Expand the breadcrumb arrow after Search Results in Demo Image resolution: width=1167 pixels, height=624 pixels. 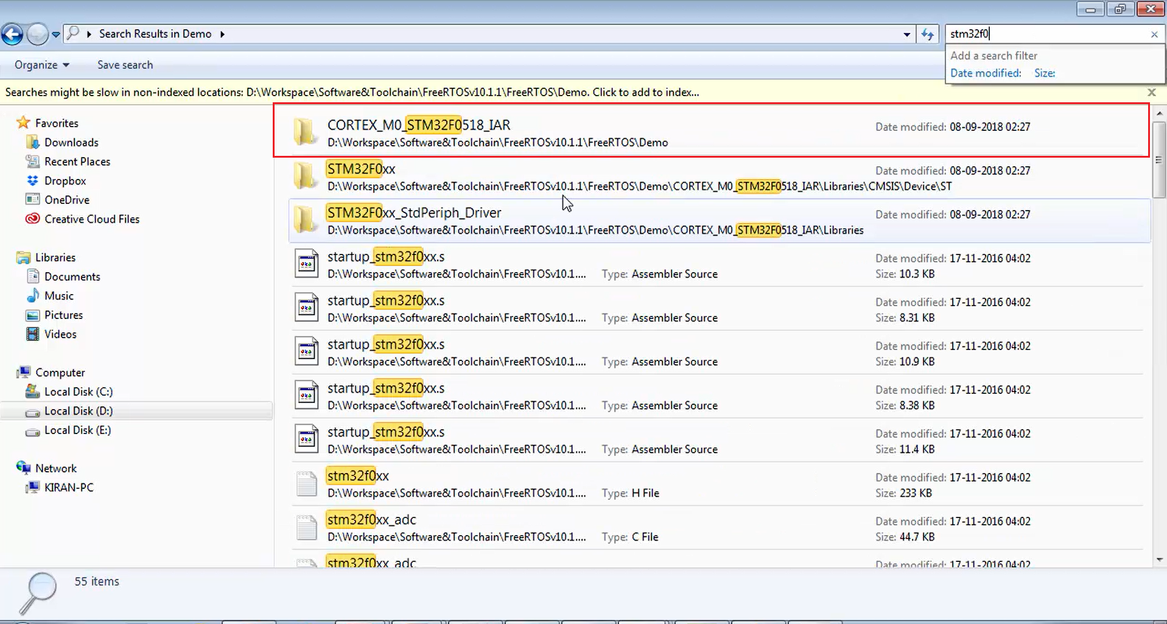(x=222, y=34)
